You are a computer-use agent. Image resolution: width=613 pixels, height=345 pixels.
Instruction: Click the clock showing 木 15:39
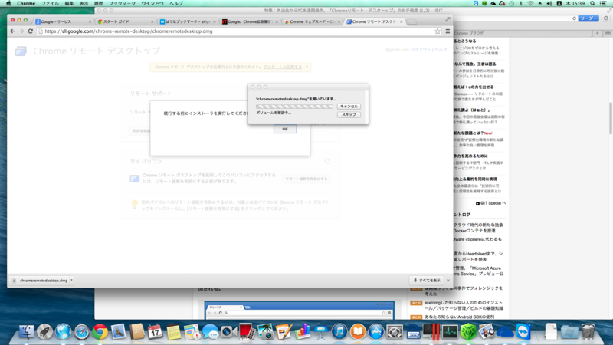tap(575, 3)
